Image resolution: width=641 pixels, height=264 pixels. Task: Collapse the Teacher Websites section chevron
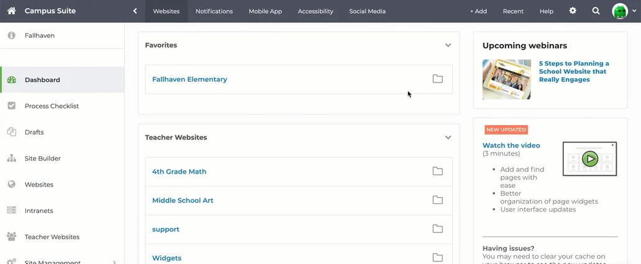click(448, 138)
